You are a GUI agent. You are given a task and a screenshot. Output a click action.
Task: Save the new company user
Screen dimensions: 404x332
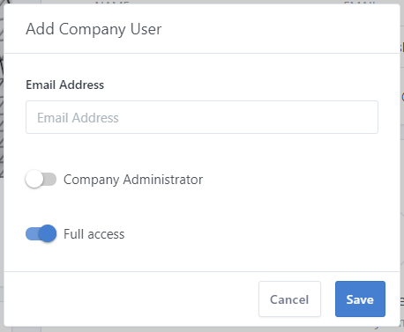[360, 299]
